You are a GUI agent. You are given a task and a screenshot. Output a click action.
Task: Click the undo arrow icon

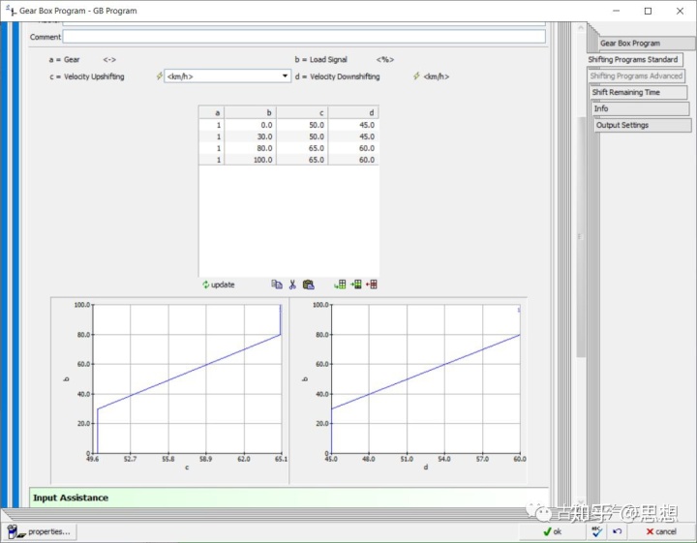(x=617, y=531)
